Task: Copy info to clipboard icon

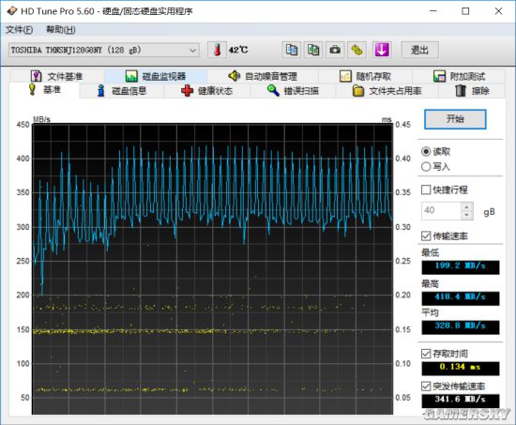Action: click(x=291, y=50)
